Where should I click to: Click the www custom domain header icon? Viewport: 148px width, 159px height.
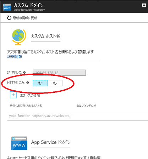tap(7, 7)
